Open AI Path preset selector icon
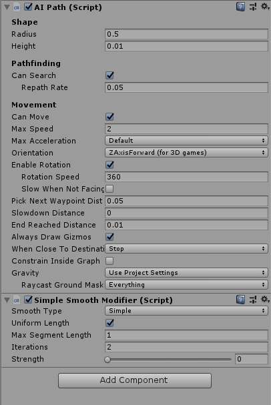 [x=253, y=7]
